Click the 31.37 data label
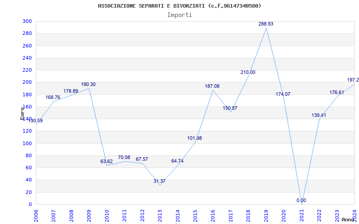 click(x=159, y=181)
